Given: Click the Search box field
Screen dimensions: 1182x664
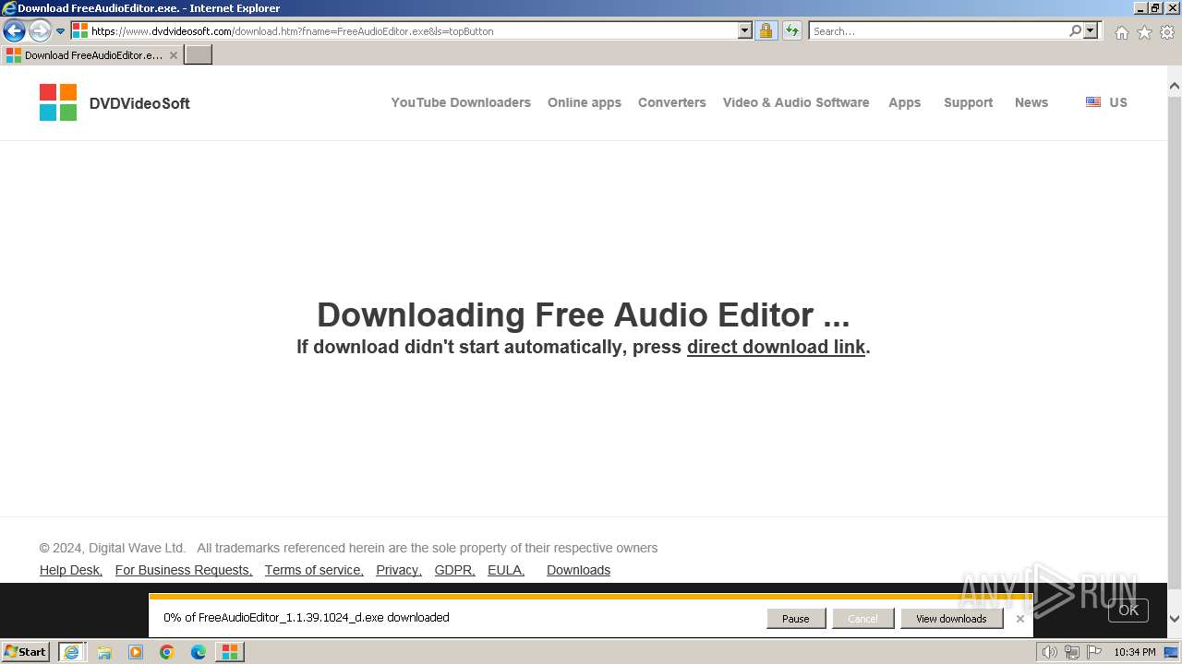Looking at the screenshot, I should pyautogui.click(x=937, y=31).
